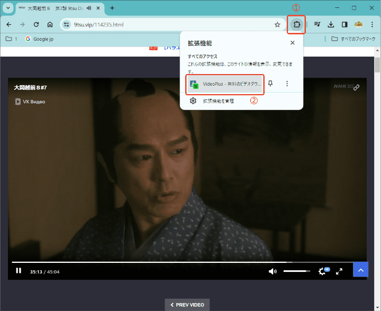View site information icon in address bar
381x311 pixels.
66,24
